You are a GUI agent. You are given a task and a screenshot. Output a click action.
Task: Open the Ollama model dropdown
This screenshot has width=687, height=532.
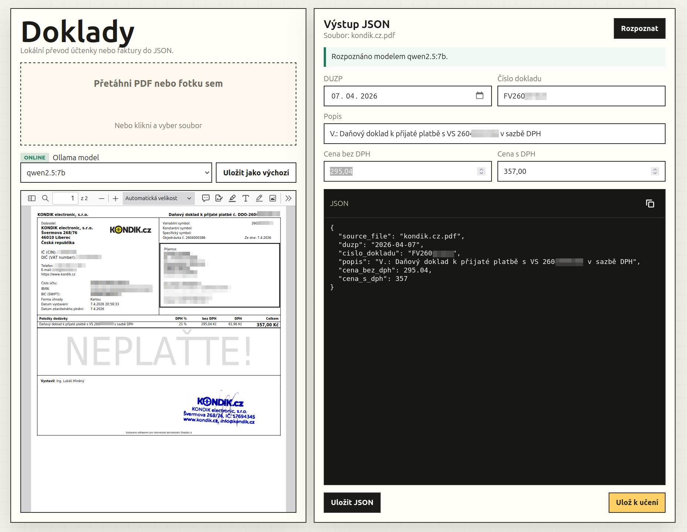click(116, 173)
